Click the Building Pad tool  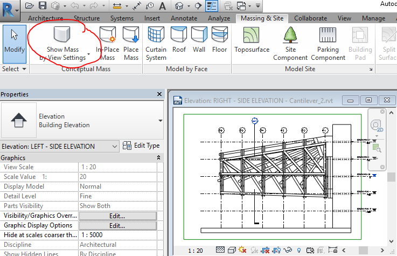(360, 44)
